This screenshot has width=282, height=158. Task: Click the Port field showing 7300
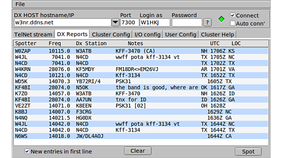click(x=130, y=22)
